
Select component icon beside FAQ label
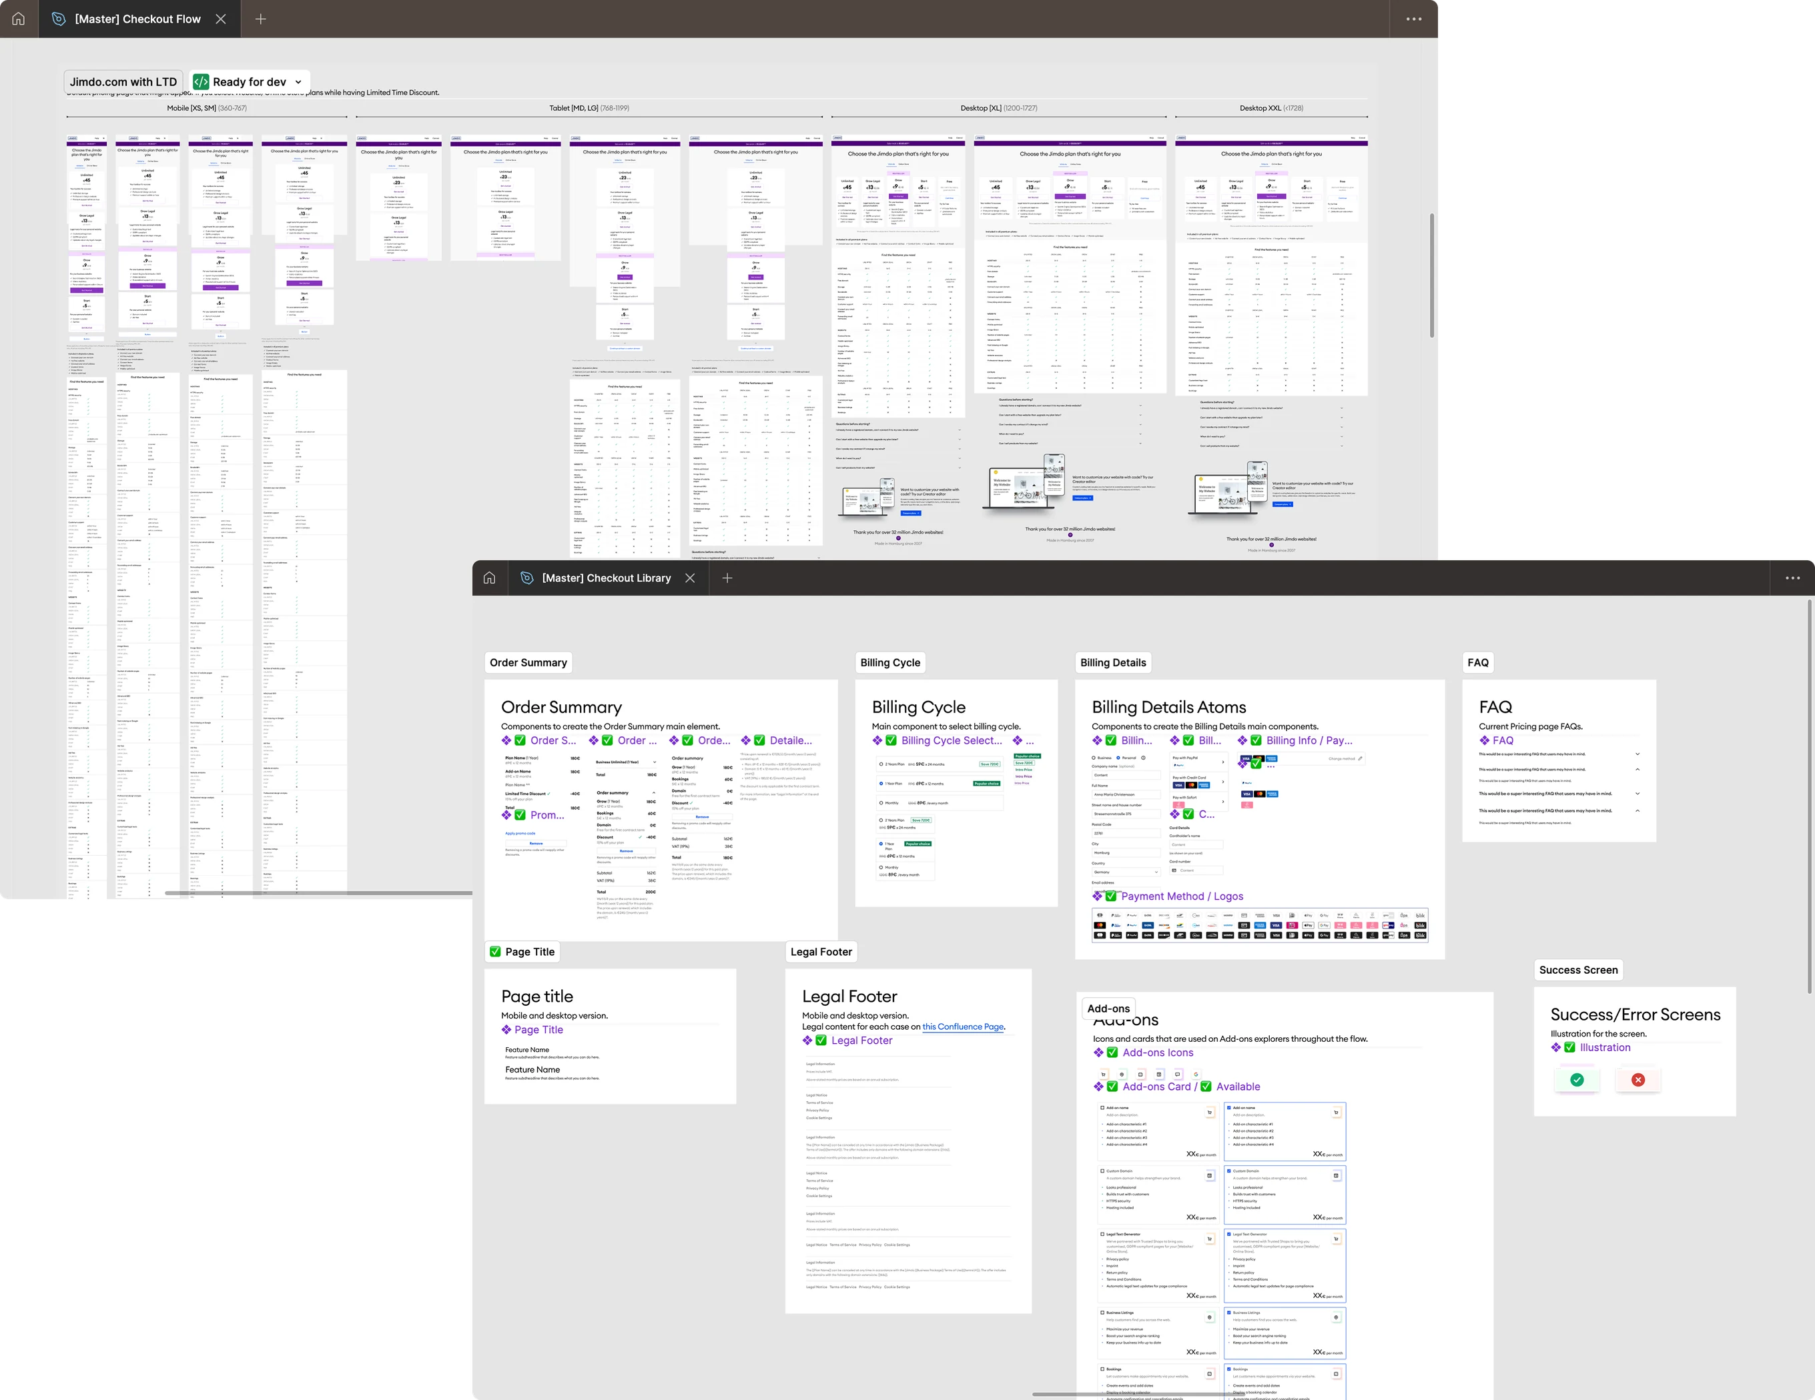pyautogui.click(x=1484, y=740)
